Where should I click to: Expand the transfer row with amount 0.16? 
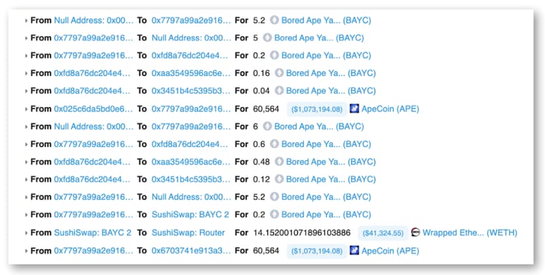point(26,74)
